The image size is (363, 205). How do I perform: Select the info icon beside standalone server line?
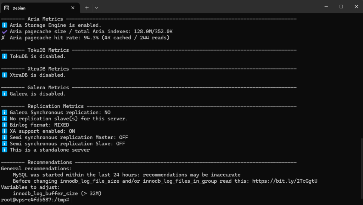[x=4, y=150]
